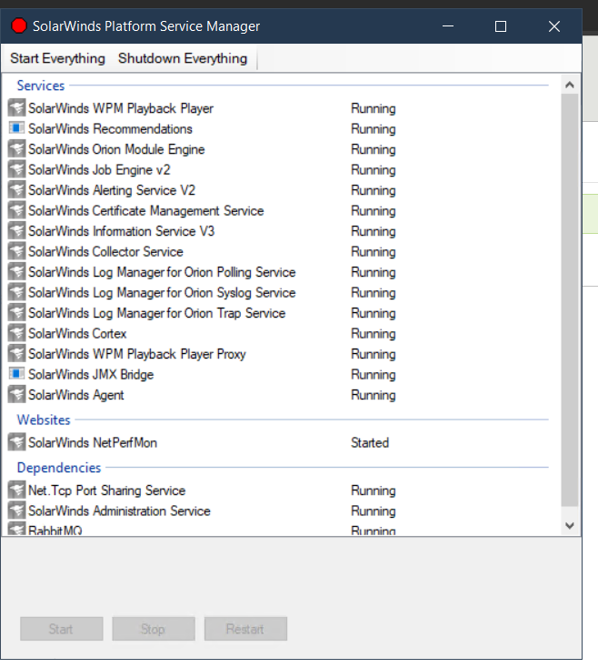The height and width of the screenshot is (668, 598).
Task: Select SolarWinds Cortex service name
Action: 77,333
